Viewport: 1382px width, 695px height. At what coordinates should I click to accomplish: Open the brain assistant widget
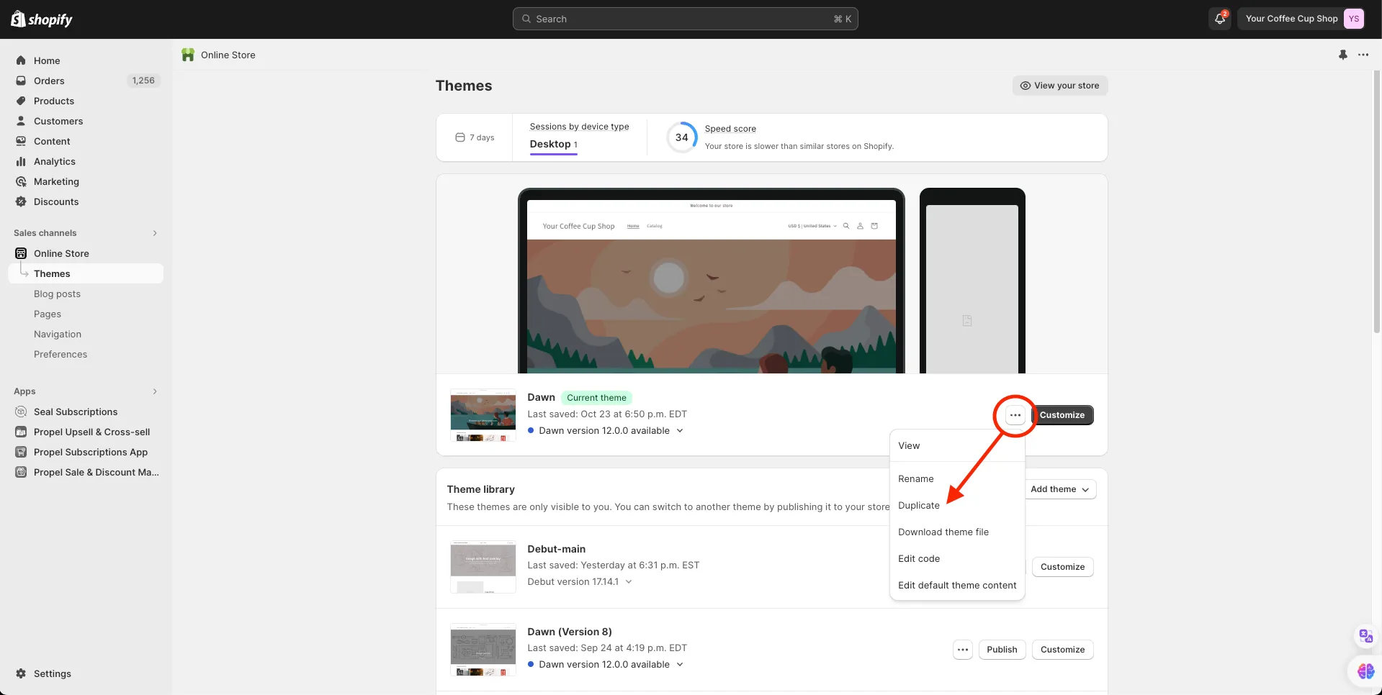tap(1365, 671)
